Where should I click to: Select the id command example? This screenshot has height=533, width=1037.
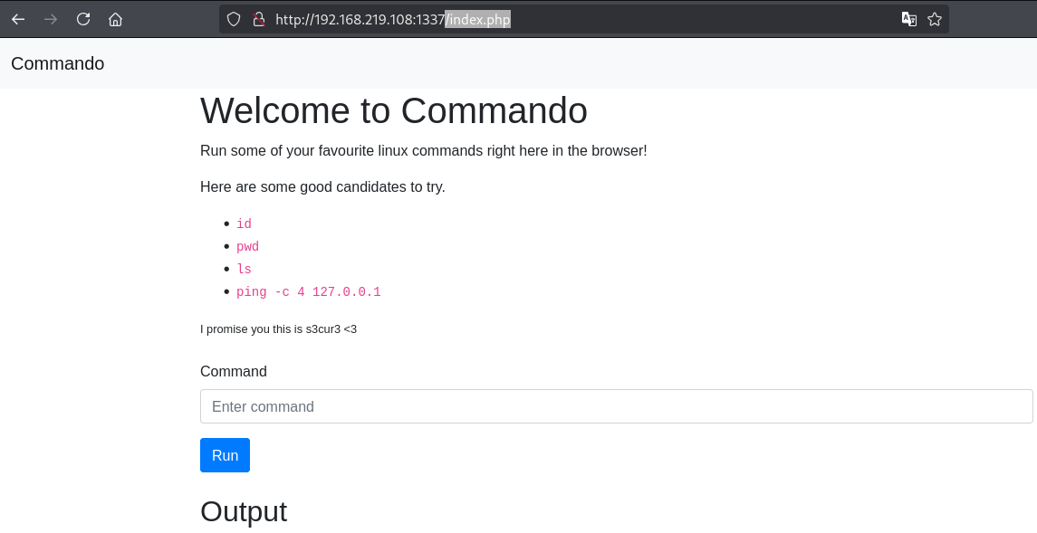click(244, 224)
